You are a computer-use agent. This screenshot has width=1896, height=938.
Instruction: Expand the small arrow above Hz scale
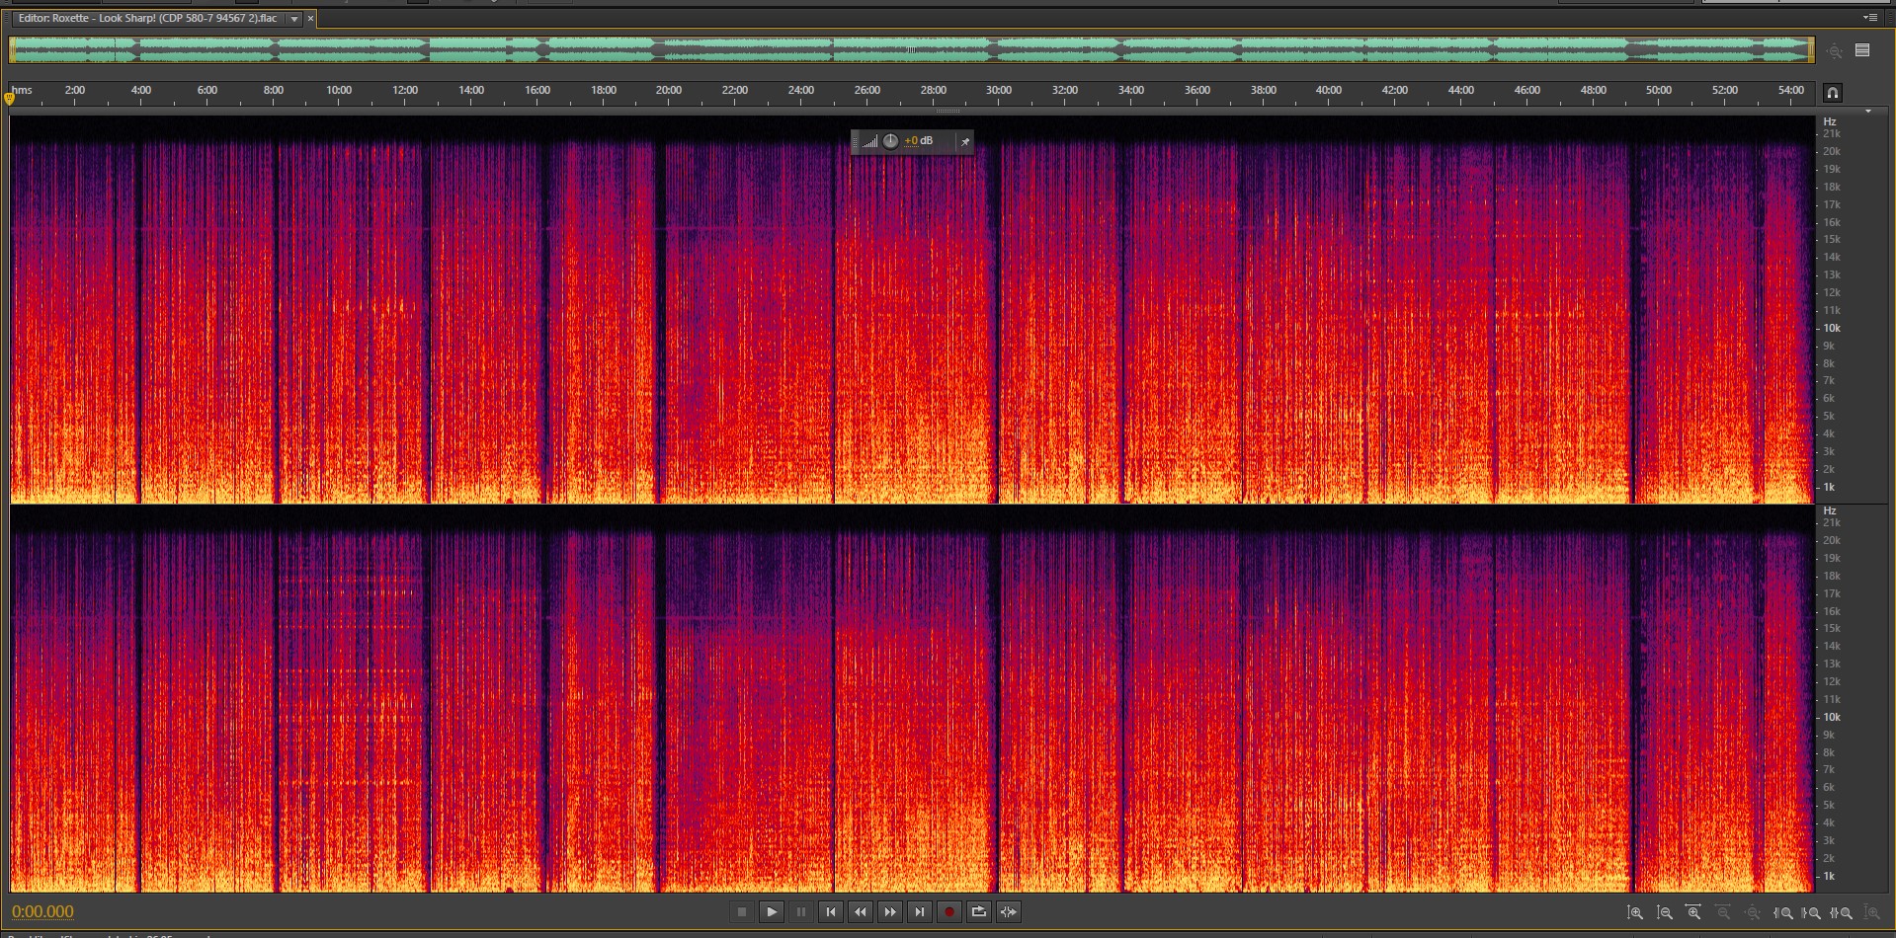point(1867,112)
